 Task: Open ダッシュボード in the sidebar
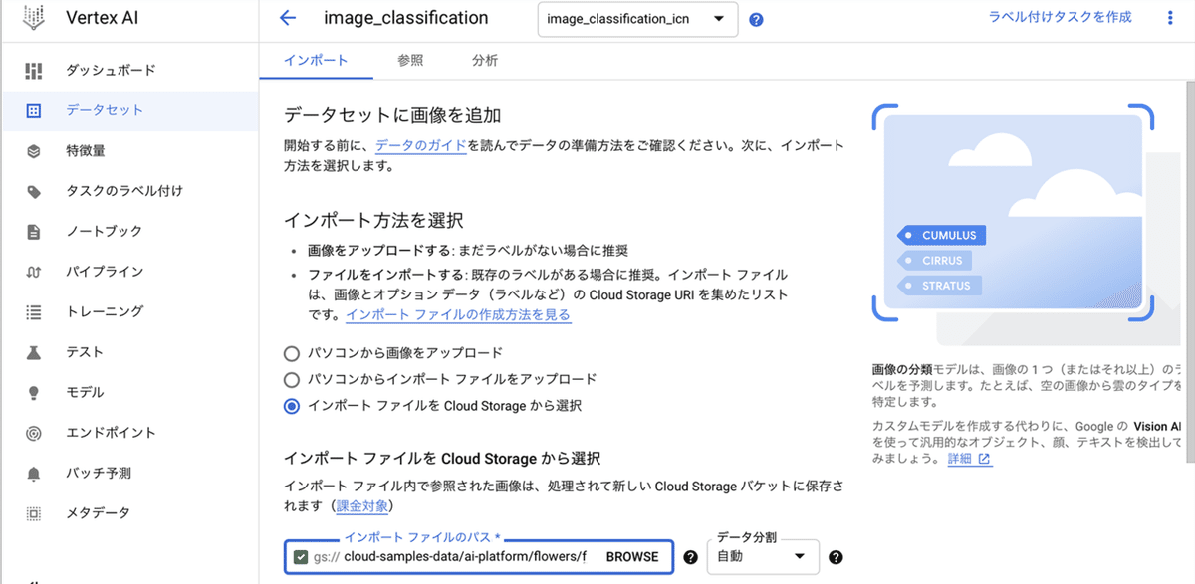coord(111,71)
